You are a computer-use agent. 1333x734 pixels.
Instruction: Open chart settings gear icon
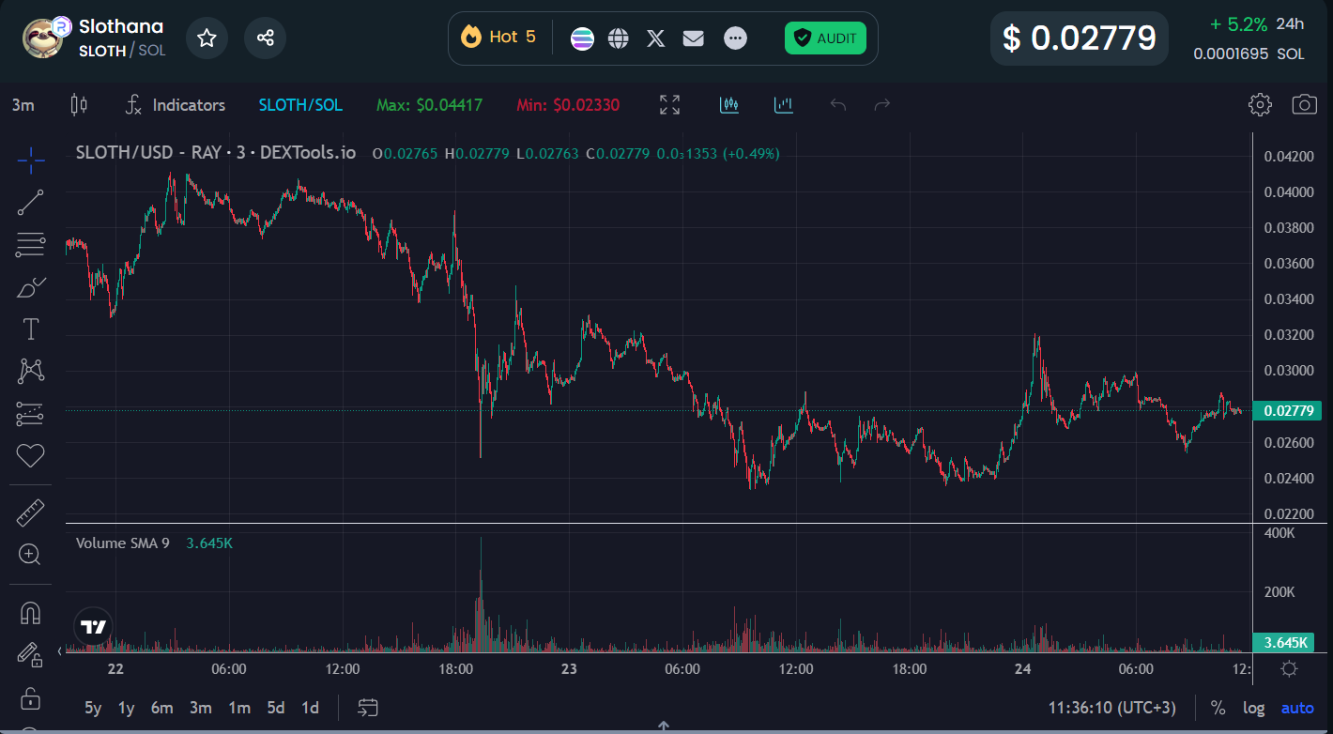pyautogui.click(x=1260, y=105)
